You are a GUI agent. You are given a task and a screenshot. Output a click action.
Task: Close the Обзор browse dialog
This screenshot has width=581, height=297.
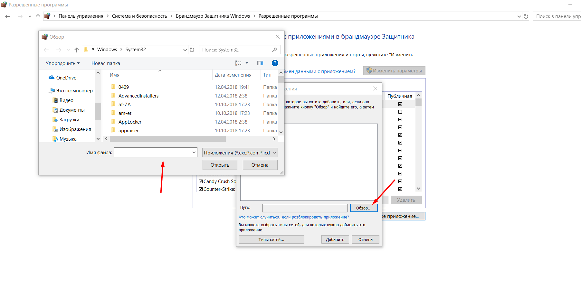pyautogui.click(x=278, y=37)
